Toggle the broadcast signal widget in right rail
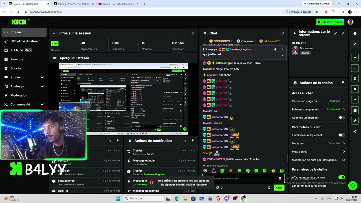 click(355, 100)
